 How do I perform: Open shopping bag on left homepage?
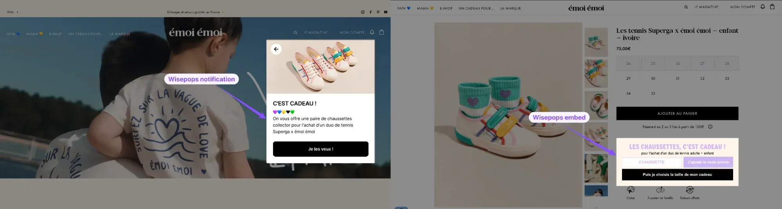(382, 32)
